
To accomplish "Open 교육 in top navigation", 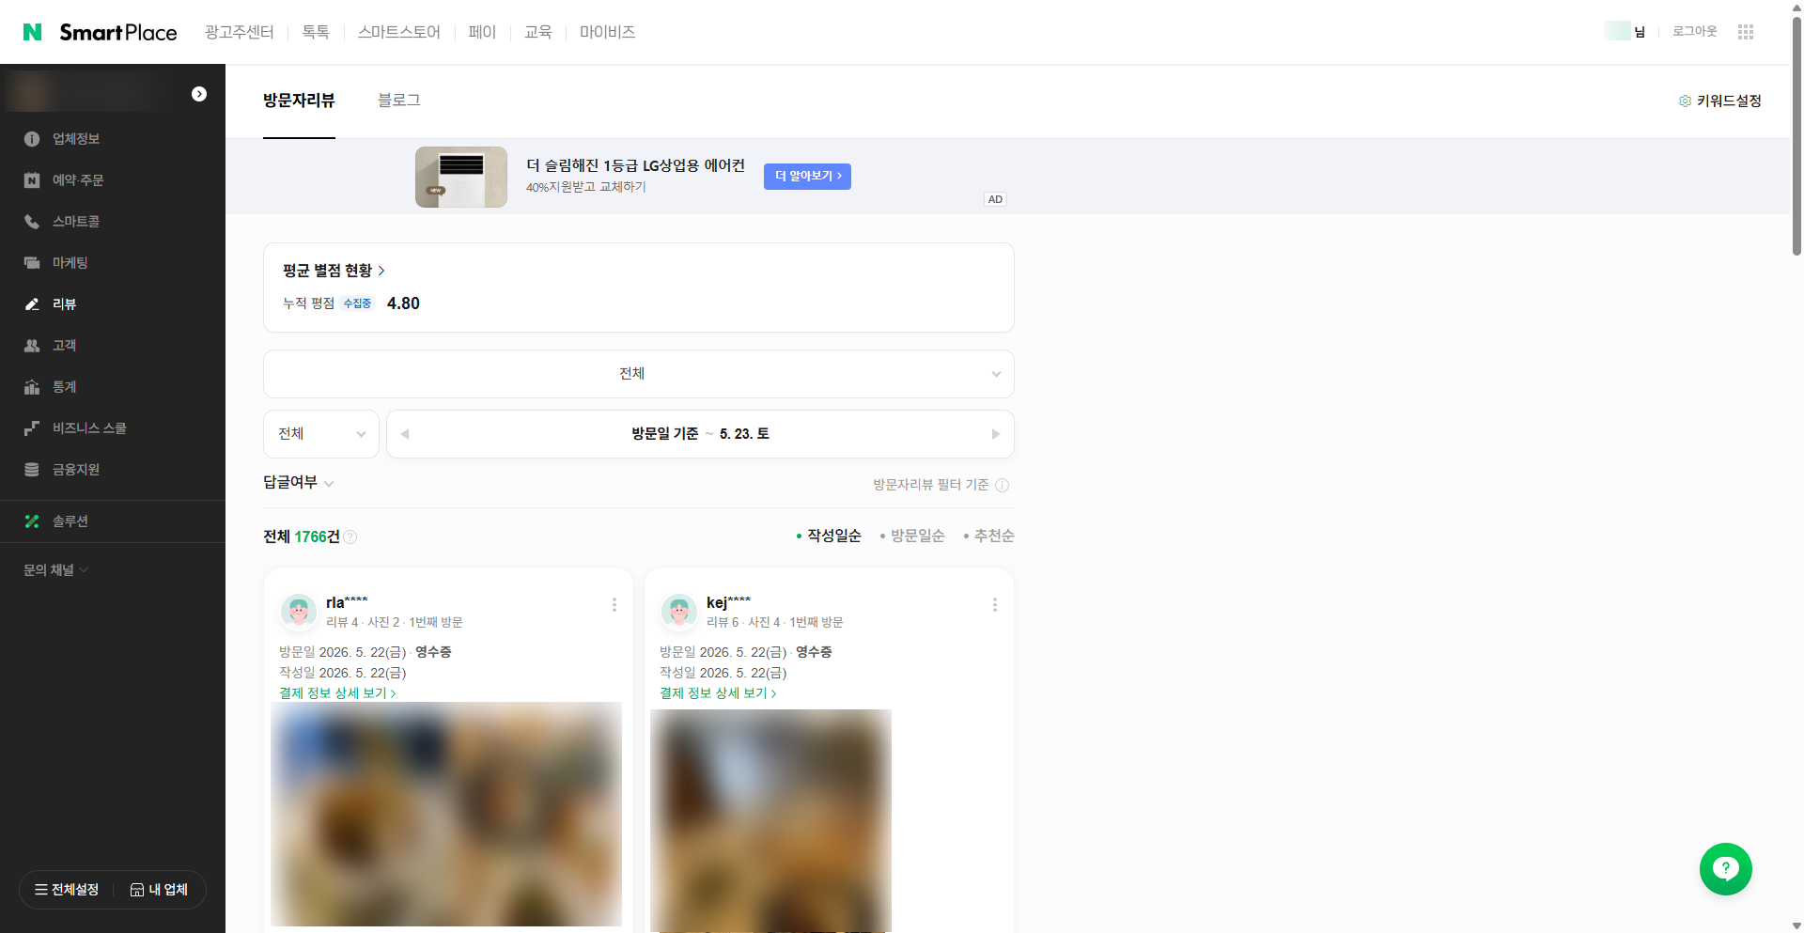I will pos(538,32).
